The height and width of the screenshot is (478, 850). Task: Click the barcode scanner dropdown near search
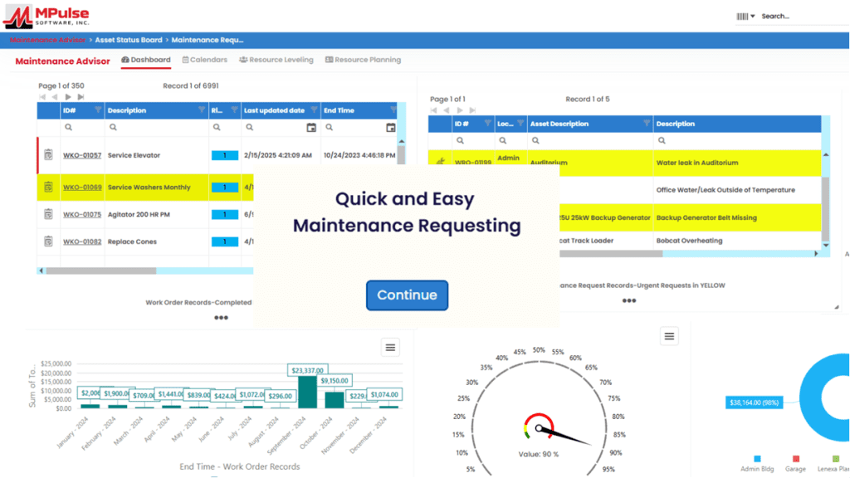click(x=745, y=16)
